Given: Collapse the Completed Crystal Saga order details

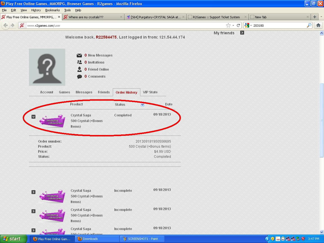Looking at the screenshot, I should coord(33,117).
